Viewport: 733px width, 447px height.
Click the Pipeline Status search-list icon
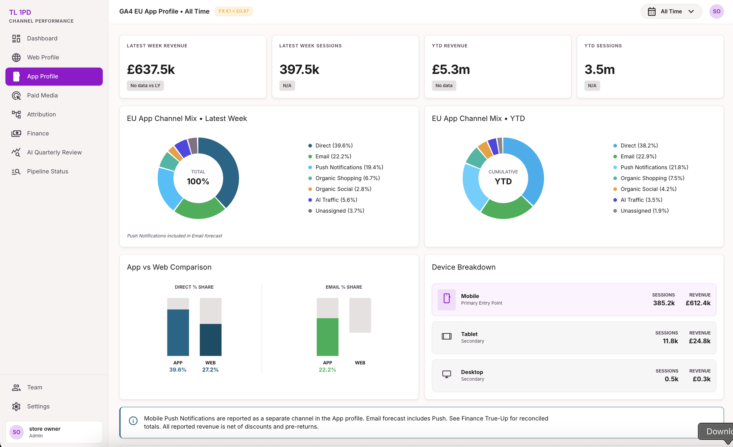(16, 172)
